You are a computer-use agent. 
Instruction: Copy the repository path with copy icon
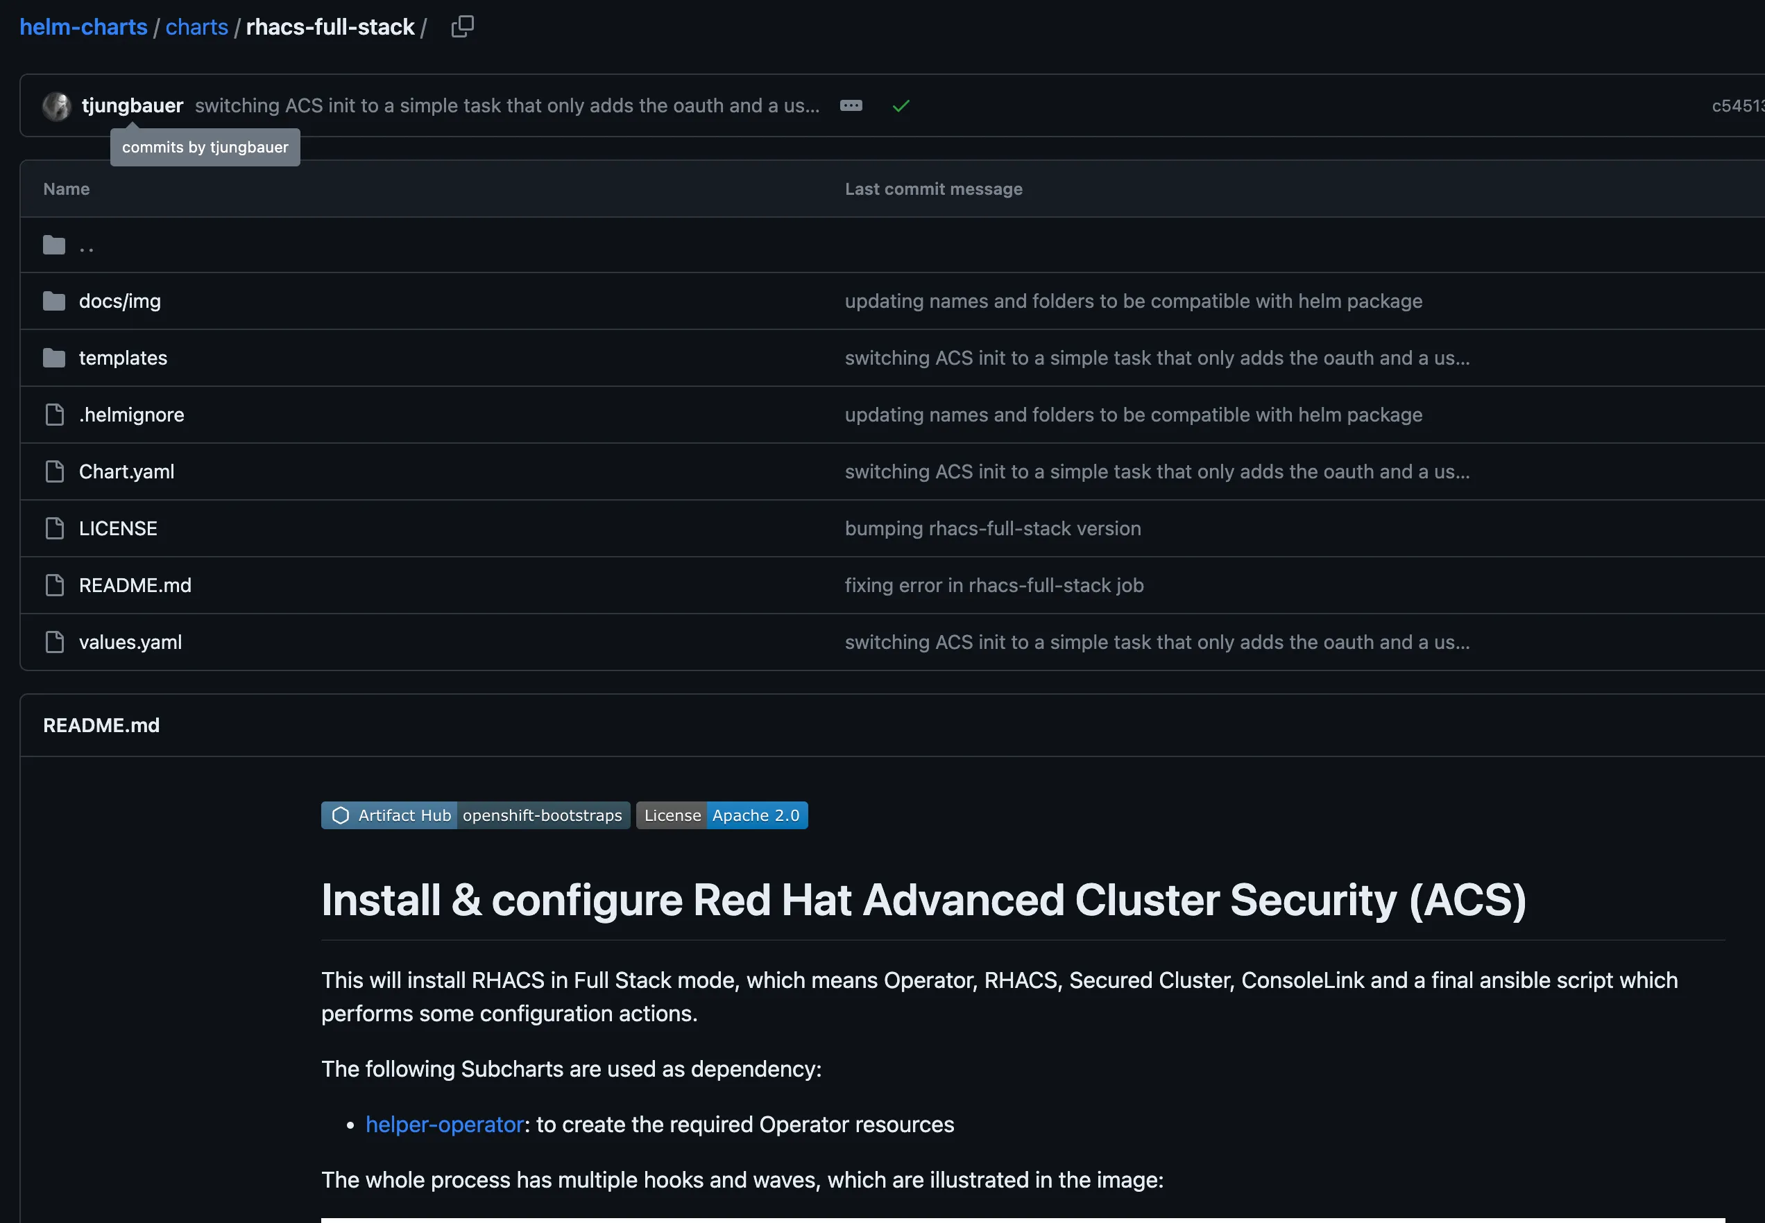(462, 27)
